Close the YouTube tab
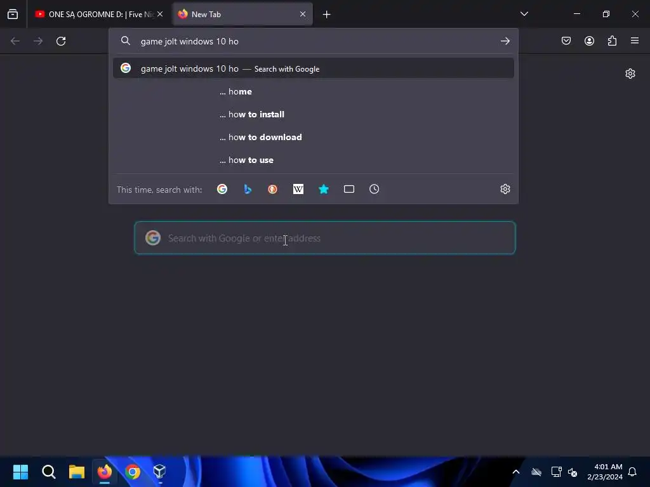 pos(160,14)
